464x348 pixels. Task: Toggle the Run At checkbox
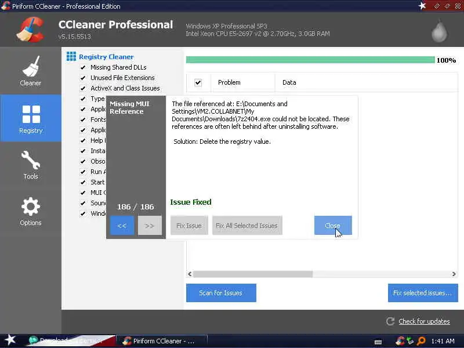point(83,172)
